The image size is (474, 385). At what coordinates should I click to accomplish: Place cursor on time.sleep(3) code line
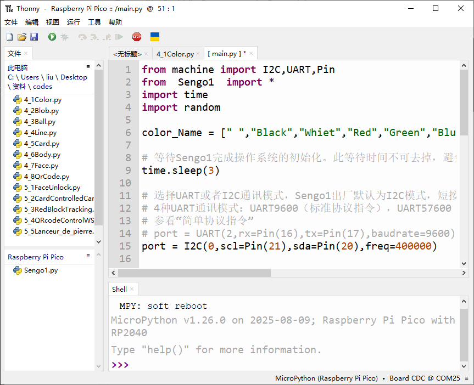[181, 171]
